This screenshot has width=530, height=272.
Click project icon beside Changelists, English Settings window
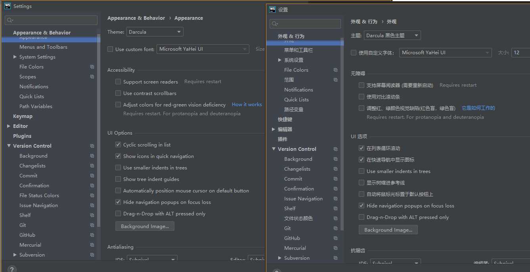pyautogui.click(x=92, y=166)
